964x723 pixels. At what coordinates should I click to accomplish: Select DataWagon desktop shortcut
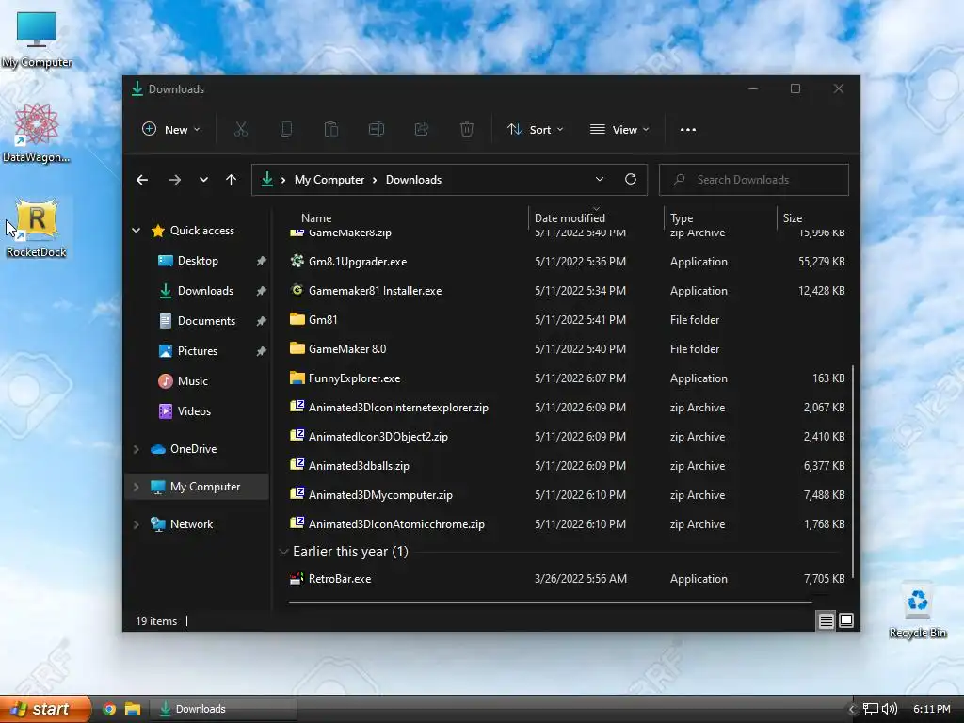click(37, 133)
